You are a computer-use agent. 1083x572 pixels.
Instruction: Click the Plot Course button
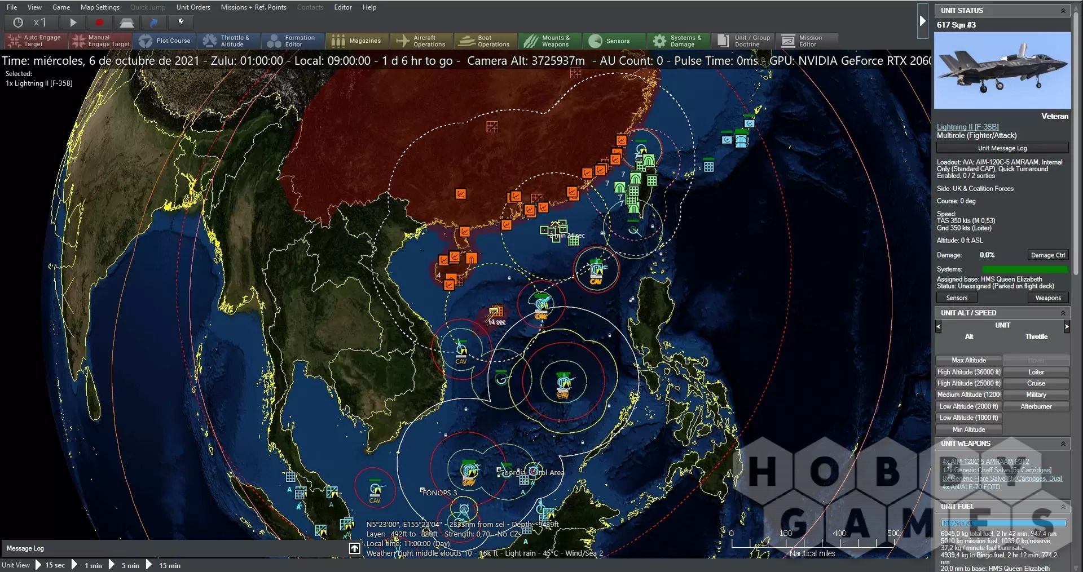pos(164,41)
